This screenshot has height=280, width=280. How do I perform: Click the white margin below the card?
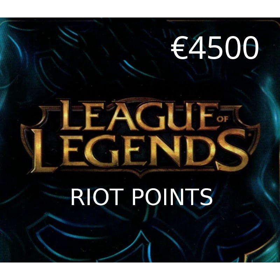[x=140, y=271]
